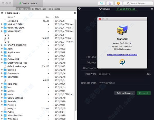The height and width of the screenshot is (120, 154).
Task: Click the password key icon
Action: [x=149, y=74]
